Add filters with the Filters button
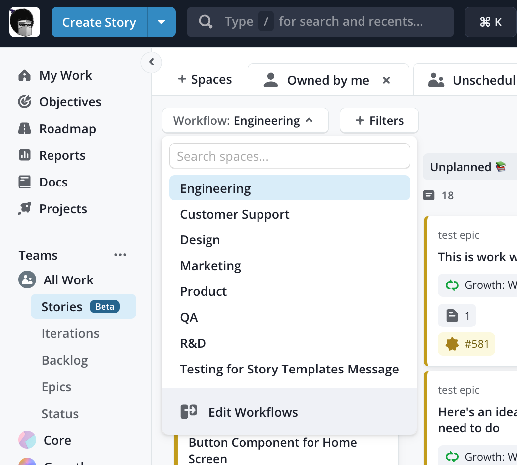The image size is (517, 465). click(x=379, y=121)
